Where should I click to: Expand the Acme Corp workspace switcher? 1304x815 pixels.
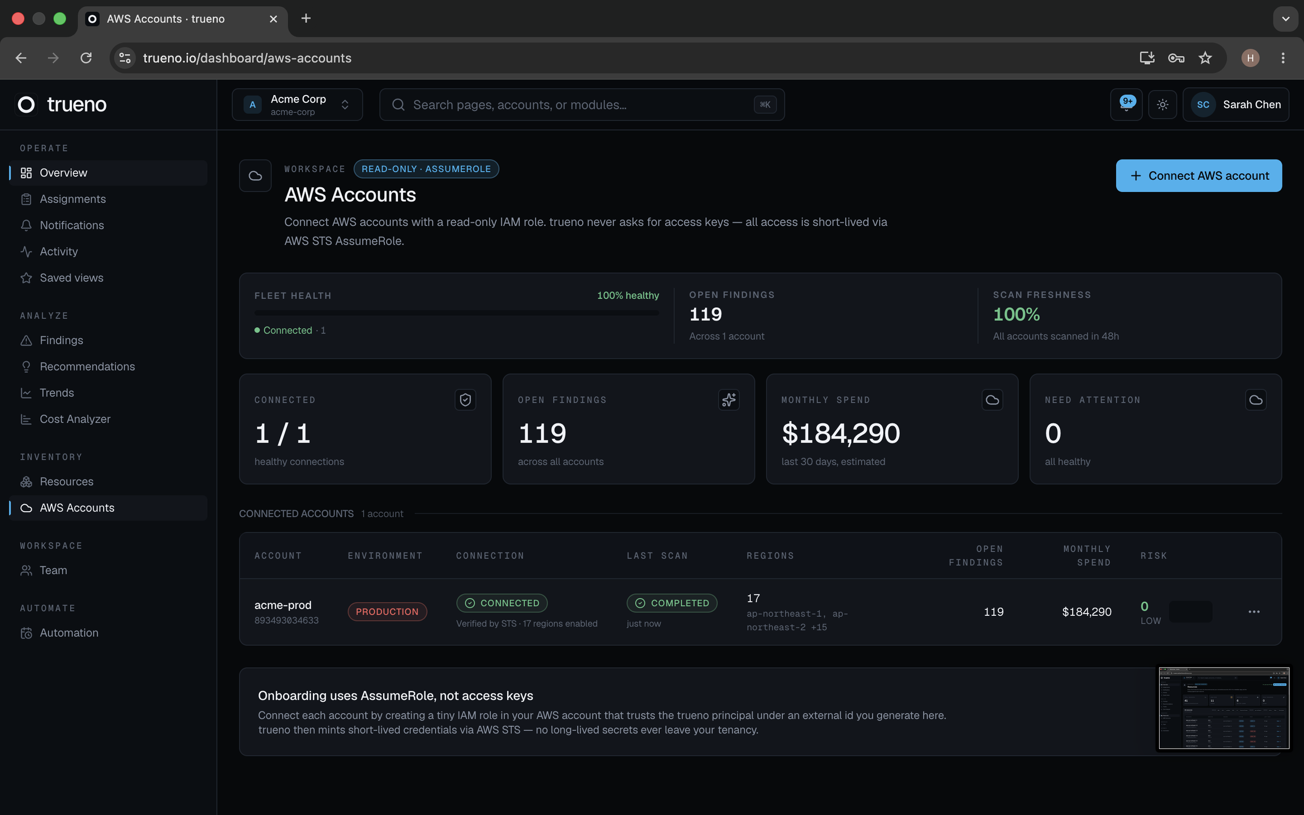(x=297, y=105)
